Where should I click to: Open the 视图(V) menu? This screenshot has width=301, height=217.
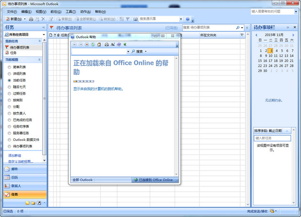(41, 12)
